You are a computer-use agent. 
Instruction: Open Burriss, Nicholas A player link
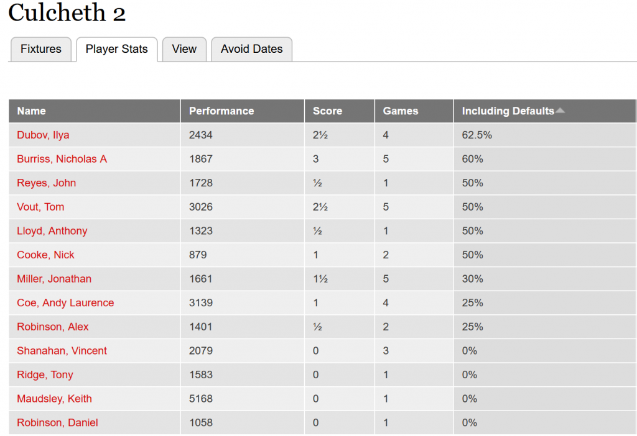pyautogui.click(x=62, y=159)
